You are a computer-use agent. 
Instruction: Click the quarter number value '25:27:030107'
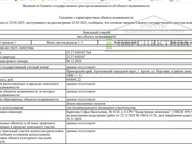76,57
